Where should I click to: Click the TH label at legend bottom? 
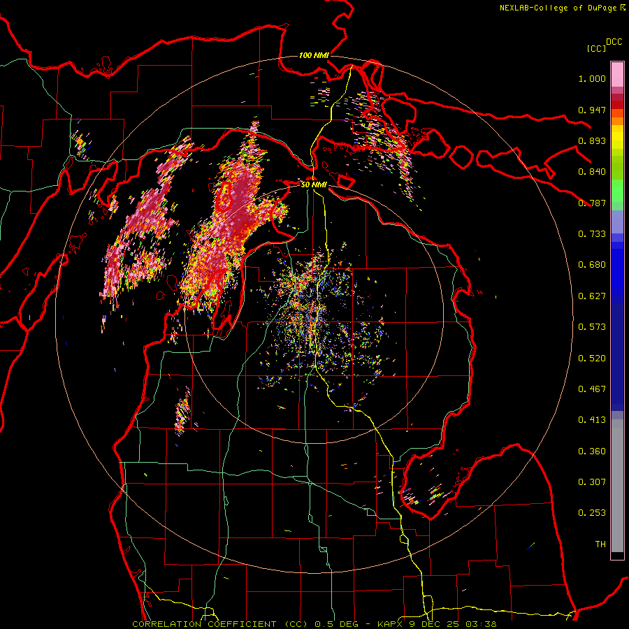600,544
